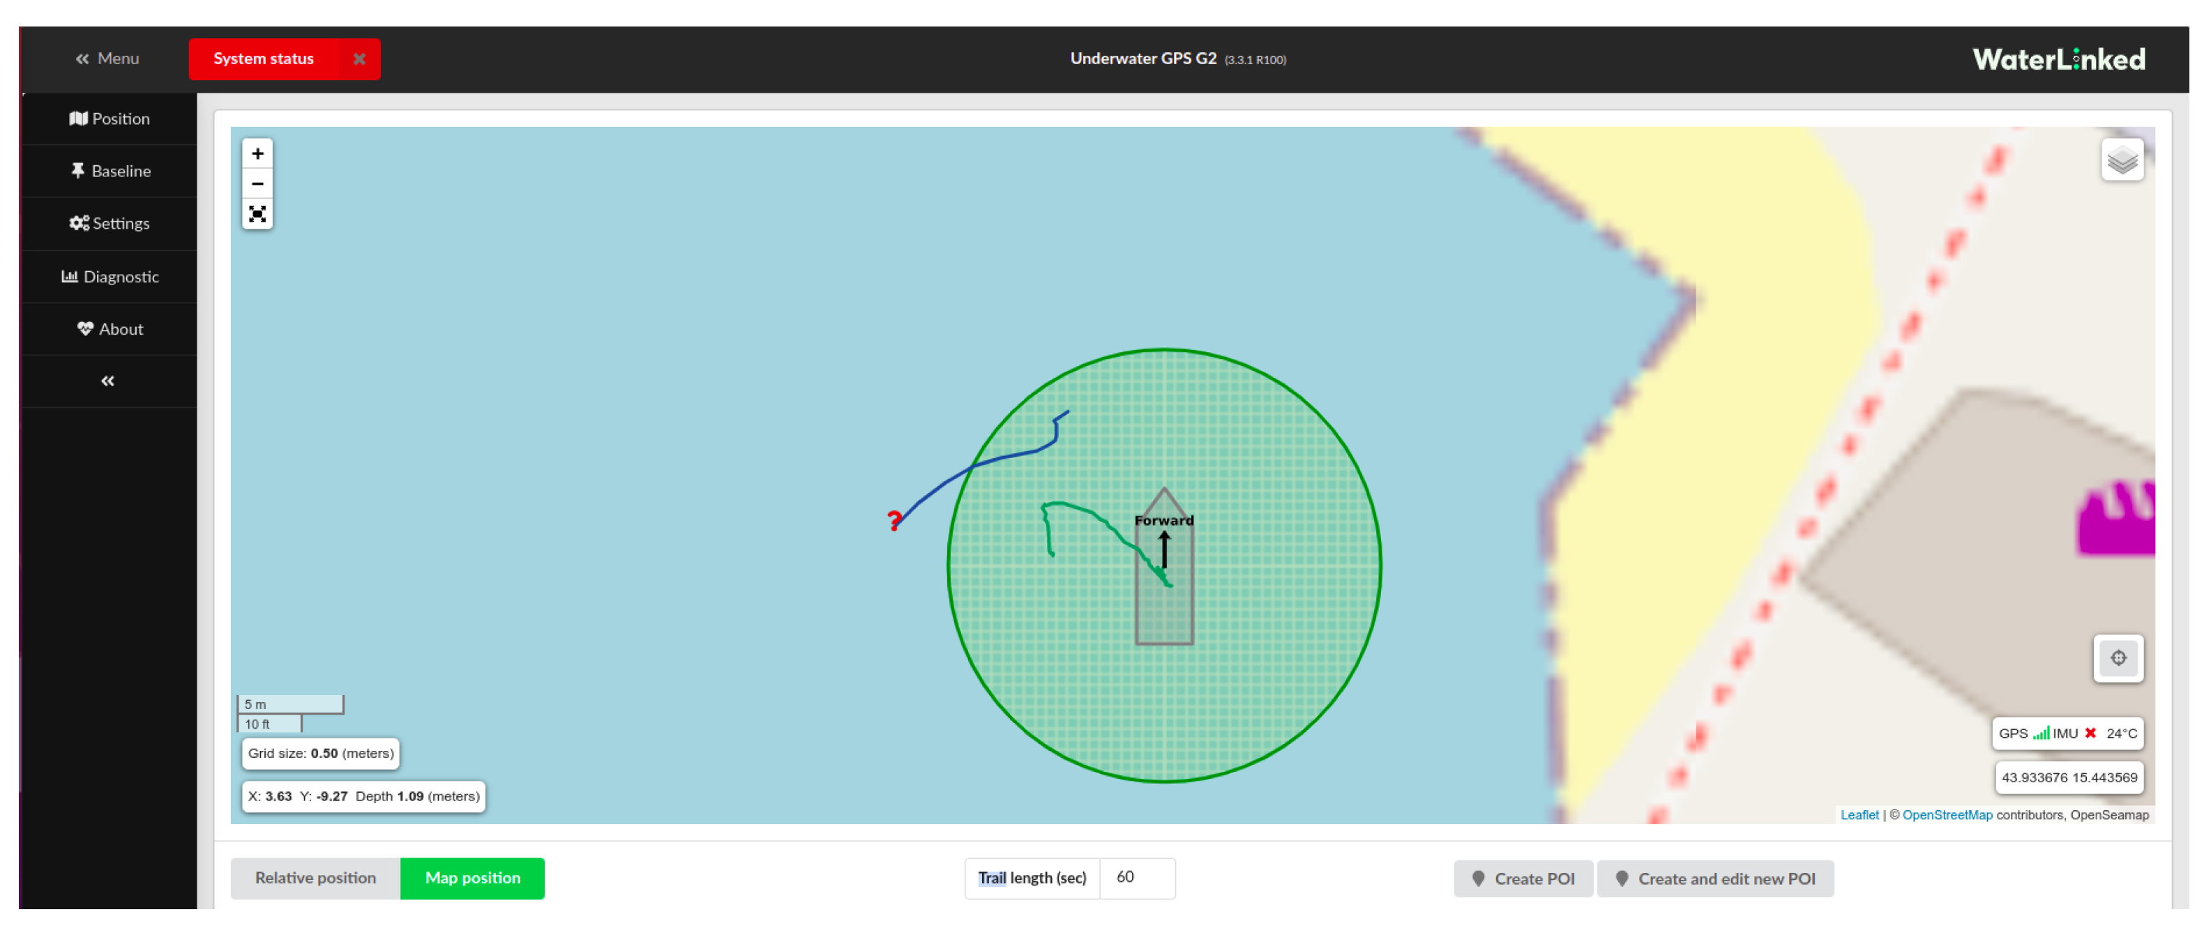Open the OpenStreetMap attribution link
The image size is (2211, 935).
pos(1947,816)
